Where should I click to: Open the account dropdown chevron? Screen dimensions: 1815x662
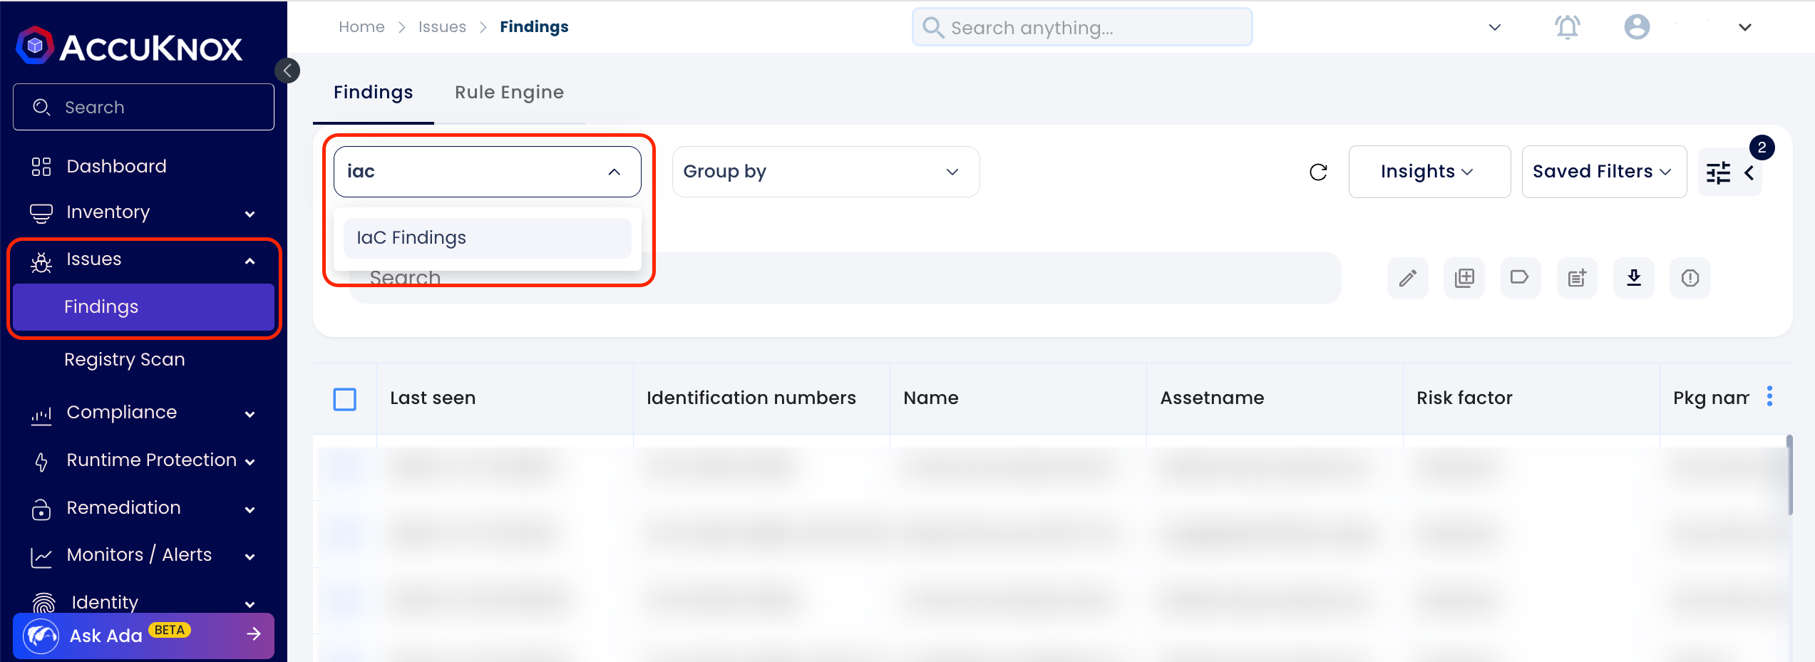click(x=1745, y=27)
